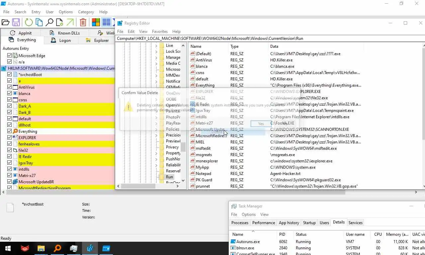This screenshot has width=425, height=255.
Task: Expand the PushNo key in registry tree
Action: point(156,159)
